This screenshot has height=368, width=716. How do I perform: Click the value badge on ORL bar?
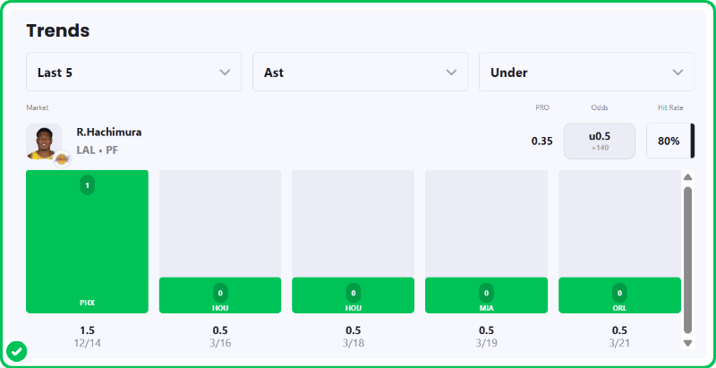click(x=619, y=292)
